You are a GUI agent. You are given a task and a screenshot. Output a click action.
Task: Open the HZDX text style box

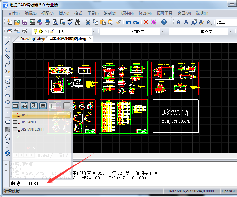tap(226, 22)
